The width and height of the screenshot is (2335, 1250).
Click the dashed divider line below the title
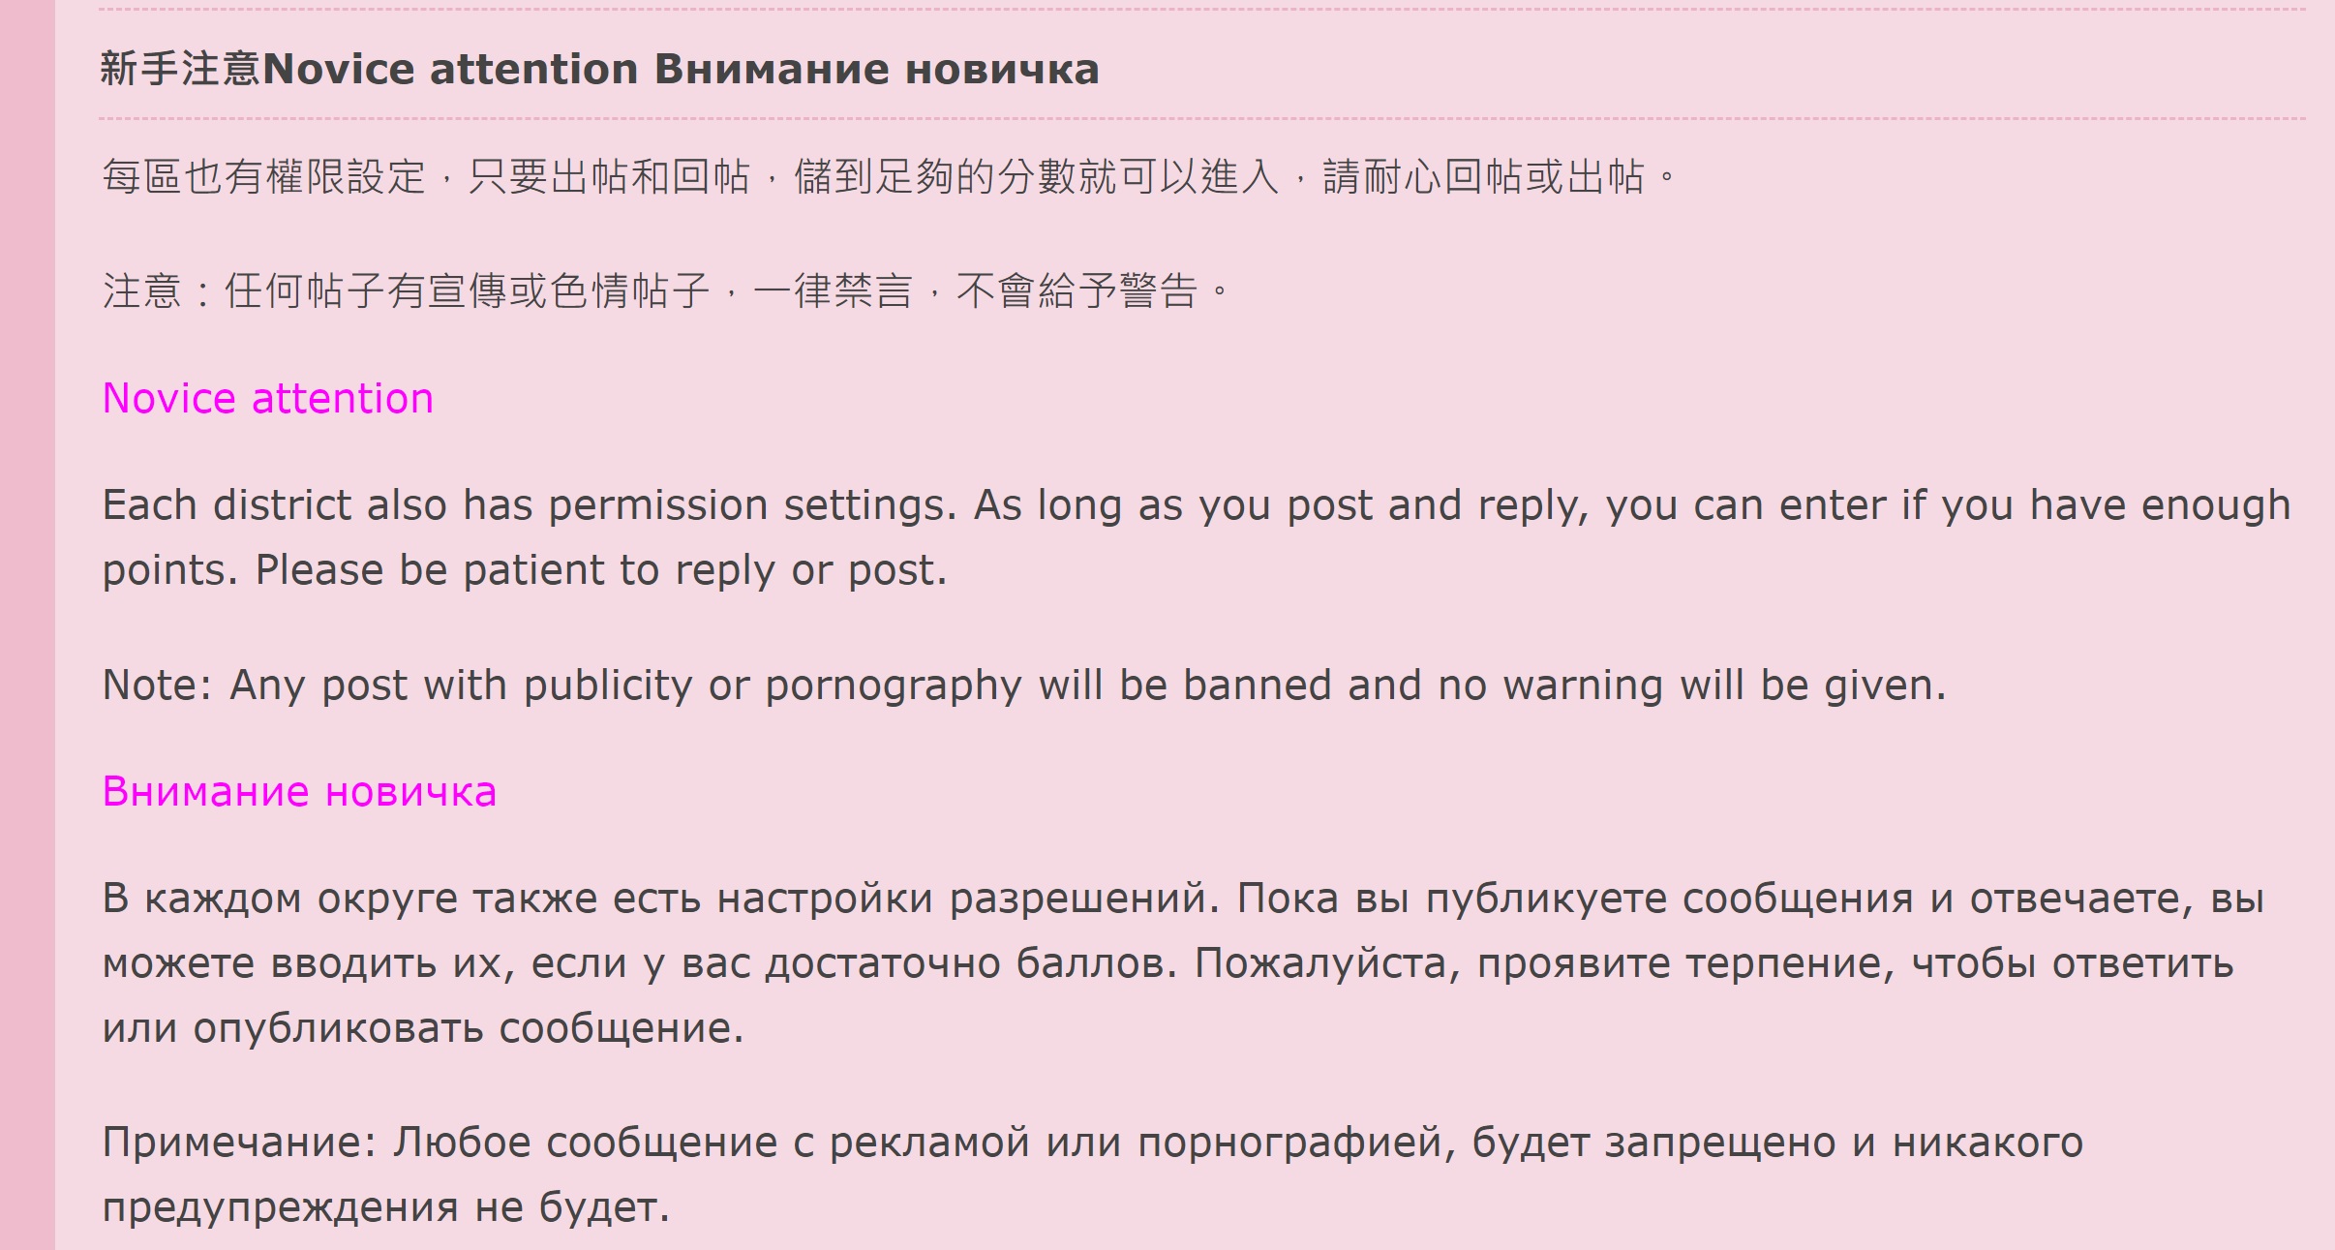pyautogui.click(x=1201, y=119)
